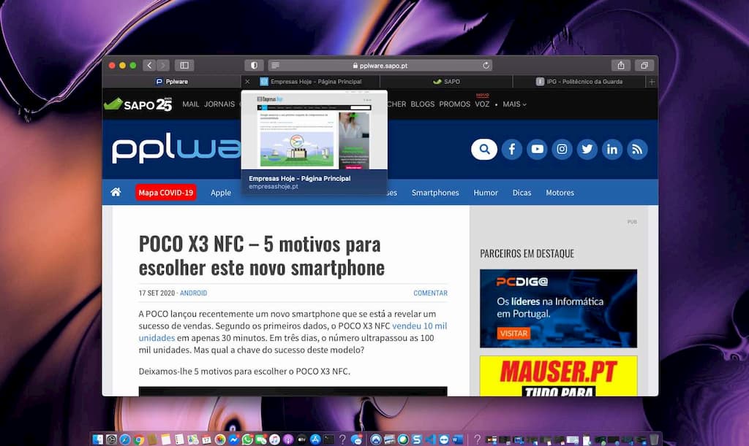The width and height of the screenshot is (749, 446).
Task: Reload the page with refresh icon
Action: coord(486,65)
